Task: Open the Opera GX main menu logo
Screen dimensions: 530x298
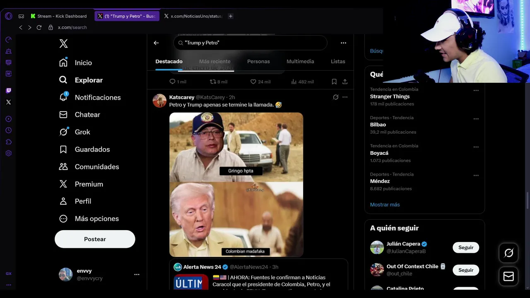Action: tap(9, 16)
